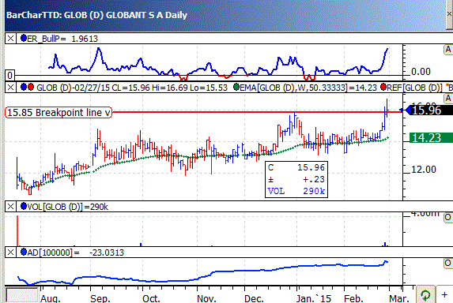
Task: Select the 15.85 Breakpoint line label
Action: tap(59, 112)
